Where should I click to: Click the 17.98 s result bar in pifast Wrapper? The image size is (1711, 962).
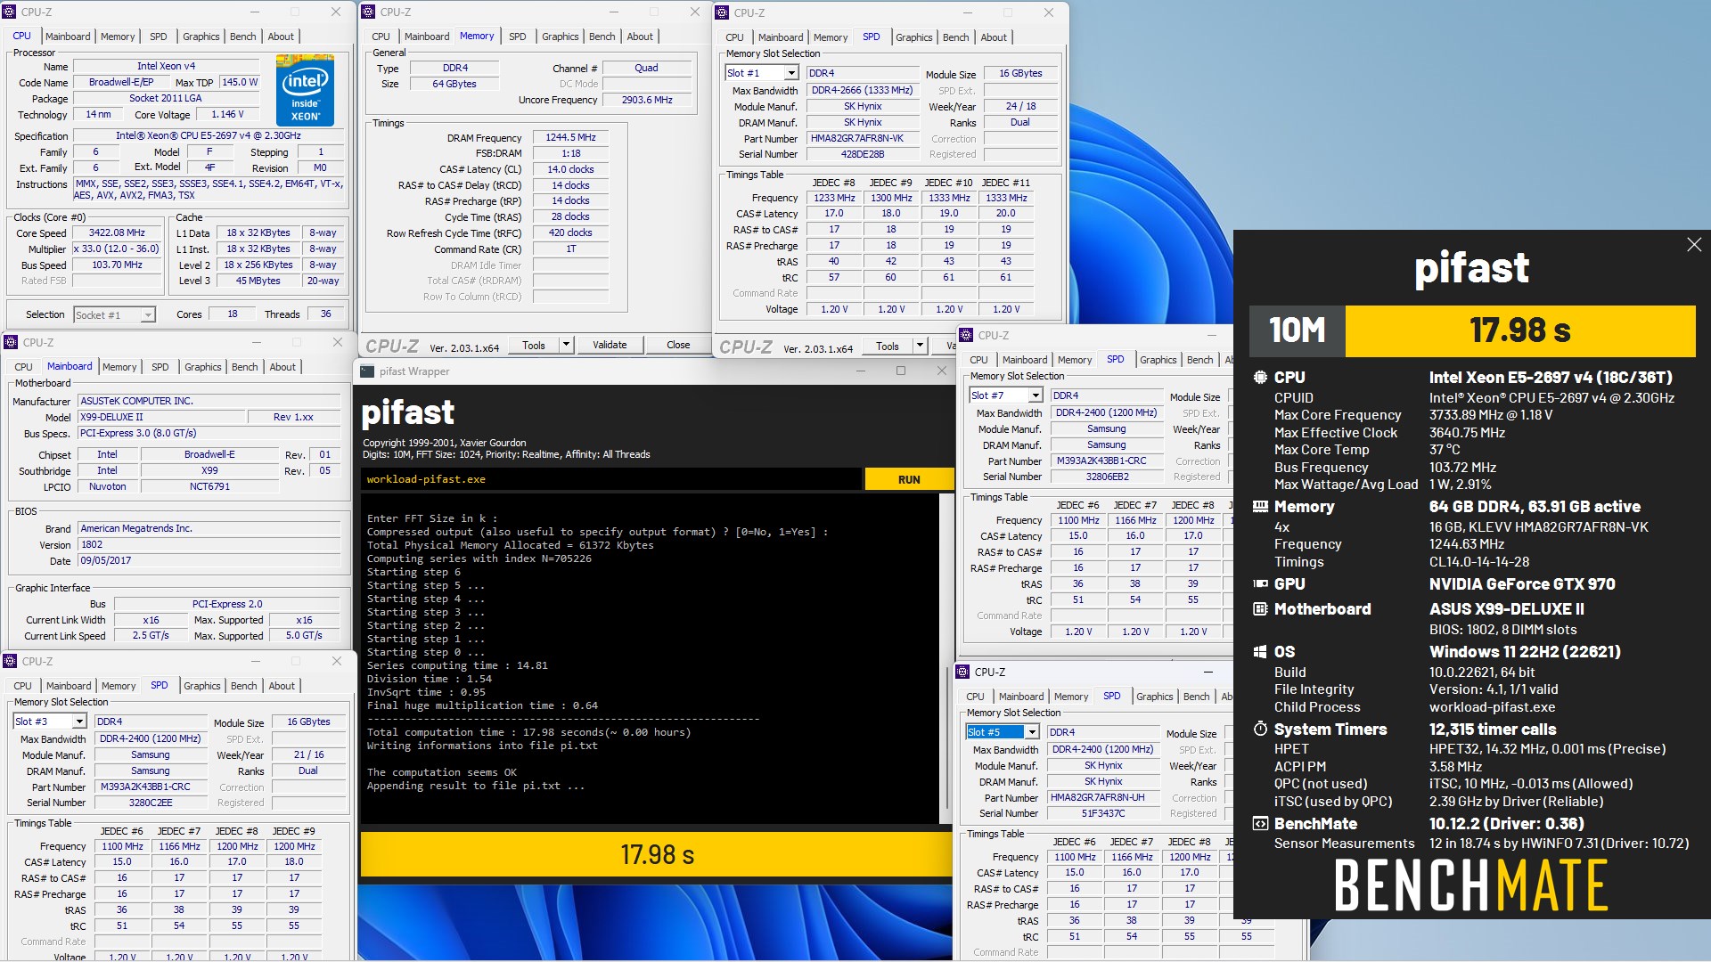(x=657, y=855)
